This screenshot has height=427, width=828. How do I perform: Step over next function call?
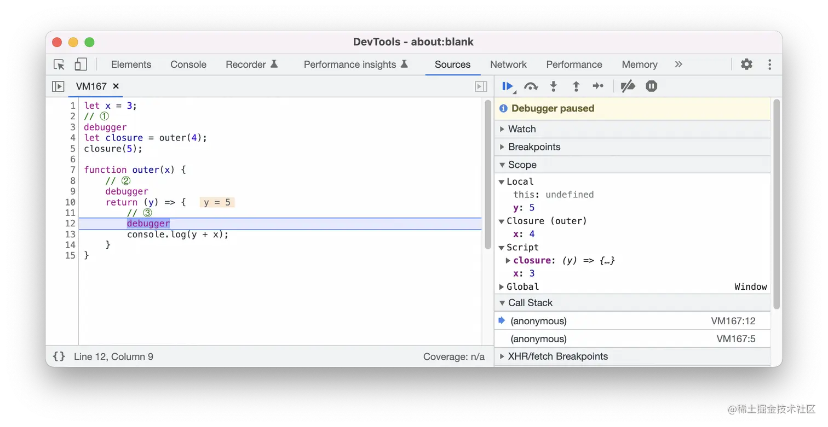[x=531, y=86]
